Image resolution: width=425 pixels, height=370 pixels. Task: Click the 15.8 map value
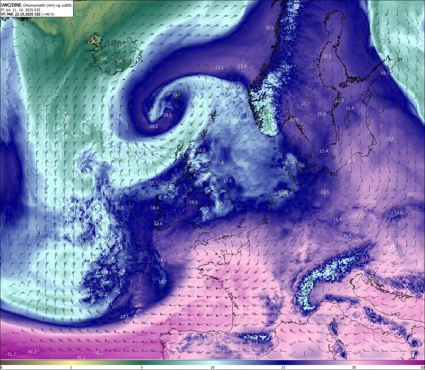(x=219, y=163)
